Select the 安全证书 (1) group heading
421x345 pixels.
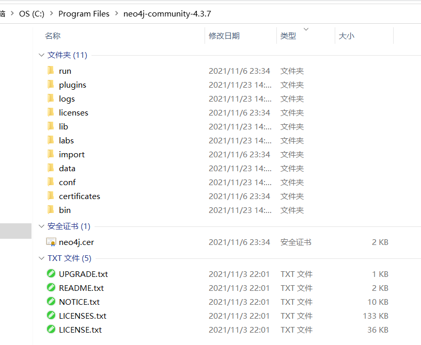point(69,226)
